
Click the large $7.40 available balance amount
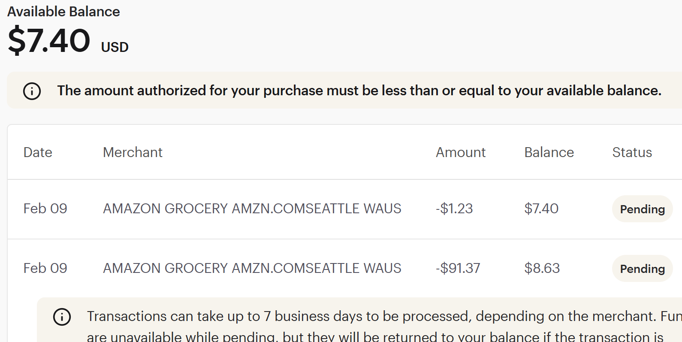click(x=49, y=40)
